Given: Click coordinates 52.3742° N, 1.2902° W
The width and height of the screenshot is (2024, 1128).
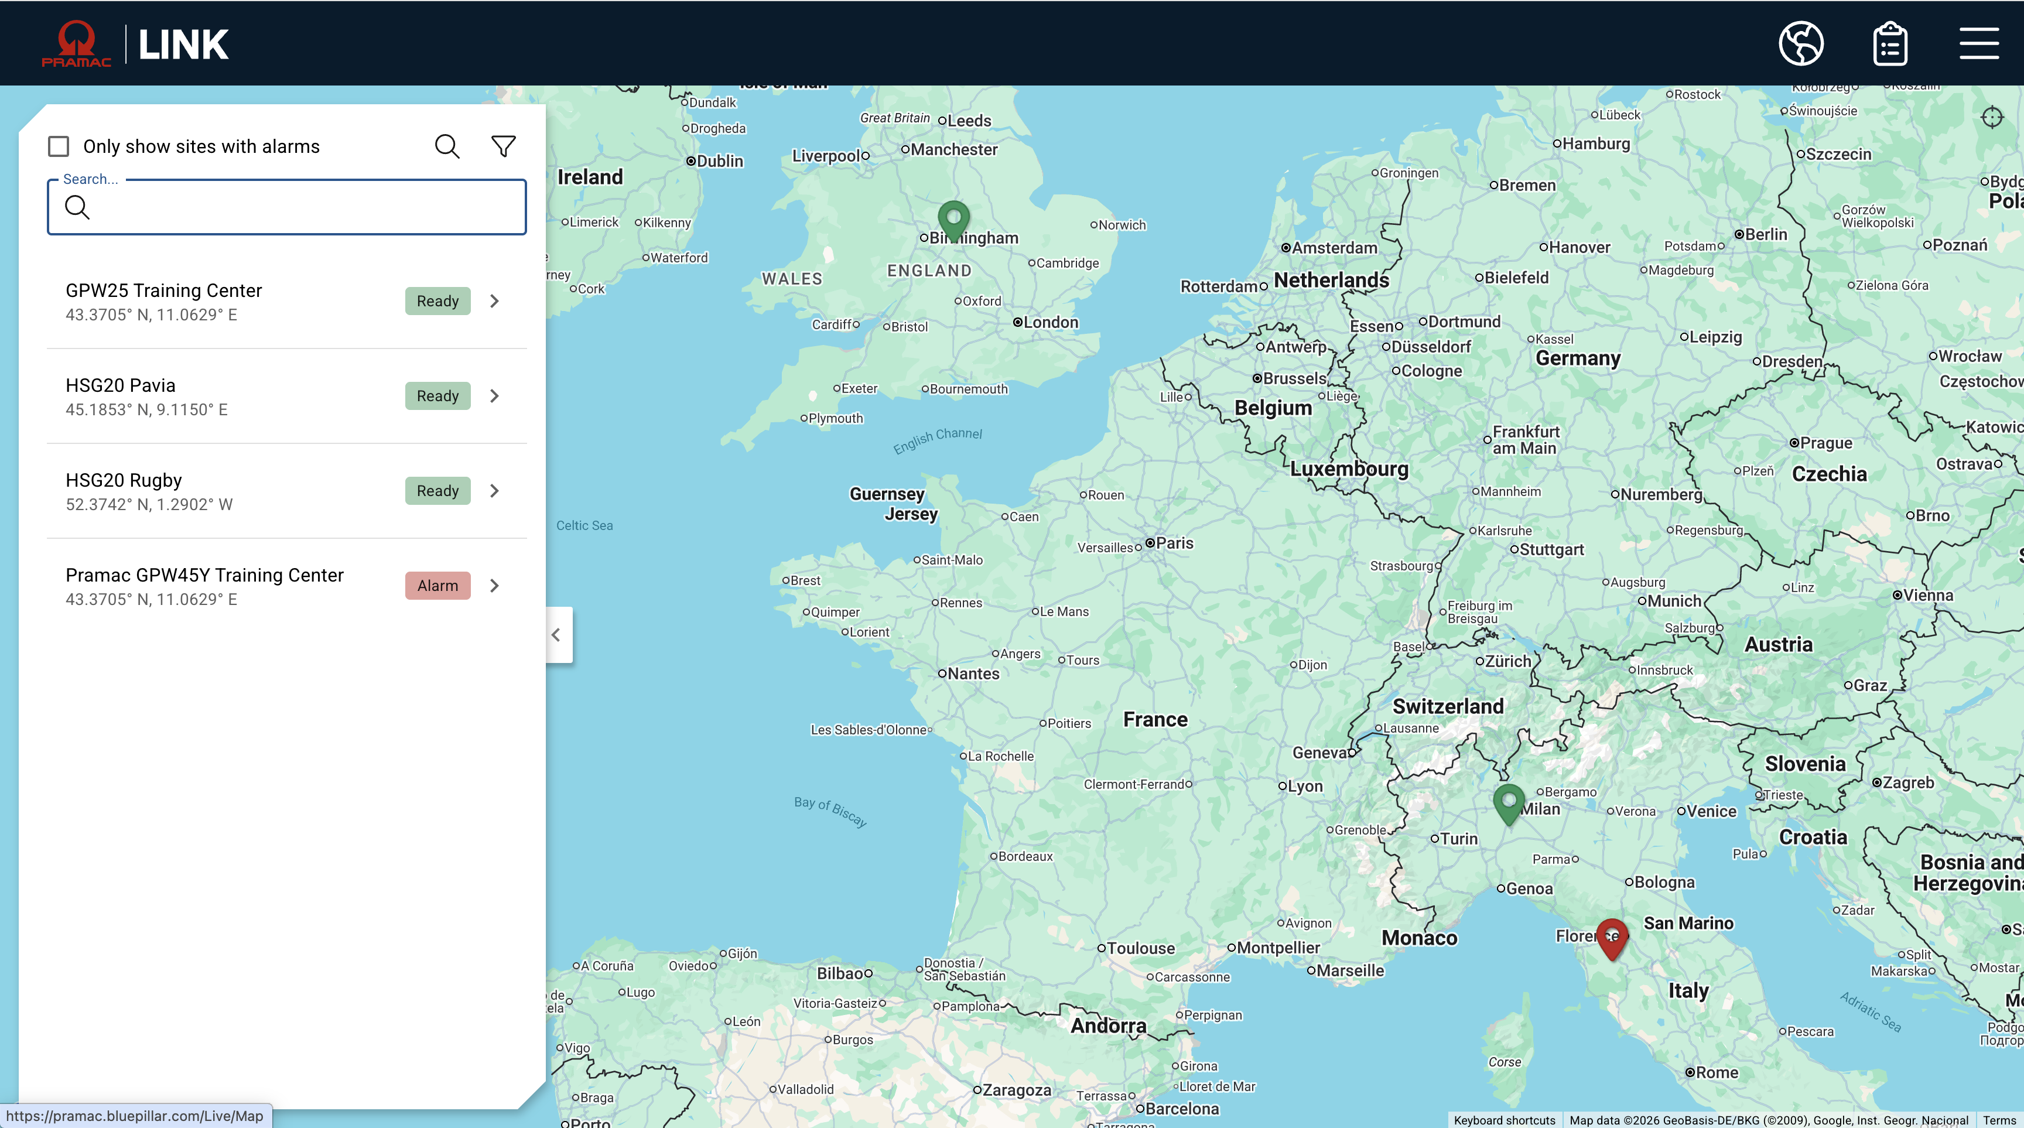Looking at the screenshot, I should point(149,504).
